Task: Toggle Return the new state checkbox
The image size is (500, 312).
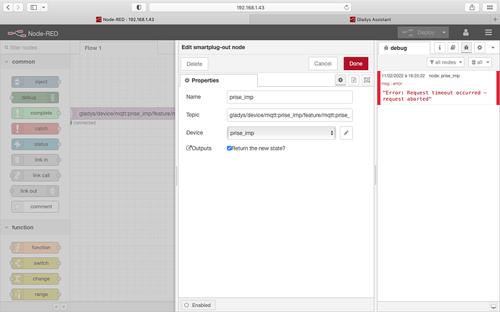Action: (x=229, y=148)
